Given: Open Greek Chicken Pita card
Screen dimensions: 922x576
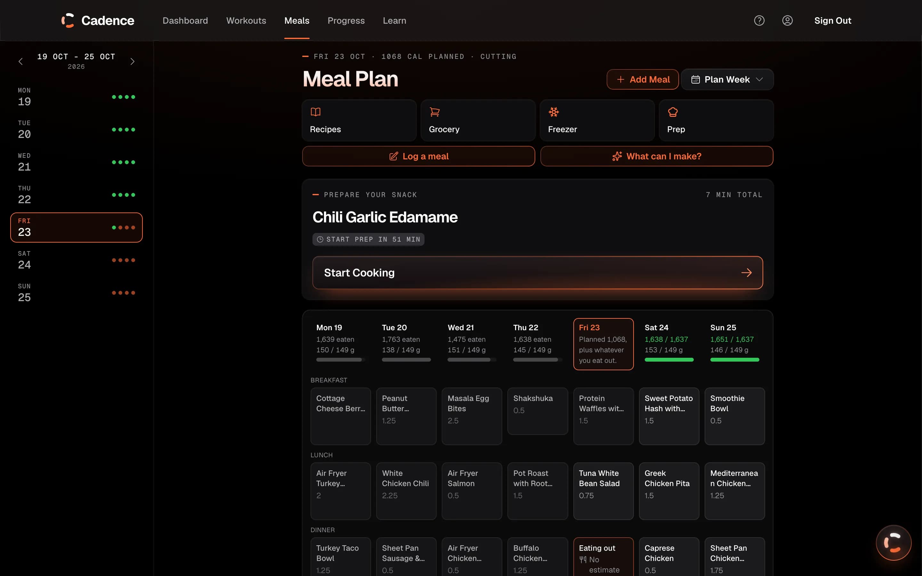Looking at the screenshot, I should 669,491.
